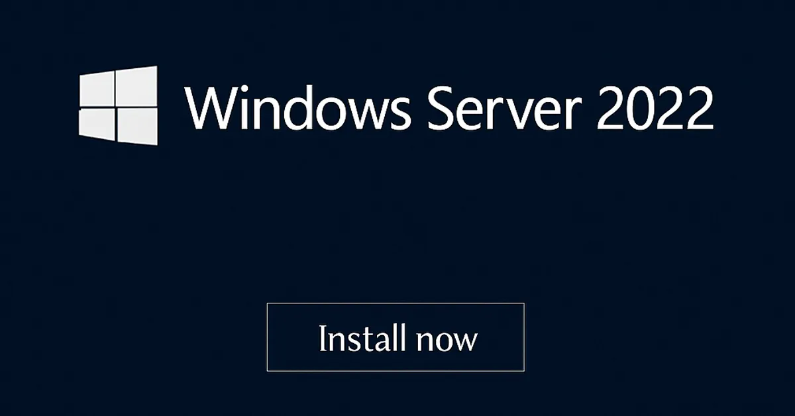This screenshot has width=795, height=416.
Task: Click the Windows logo icon
Action: tap(119, 105)
